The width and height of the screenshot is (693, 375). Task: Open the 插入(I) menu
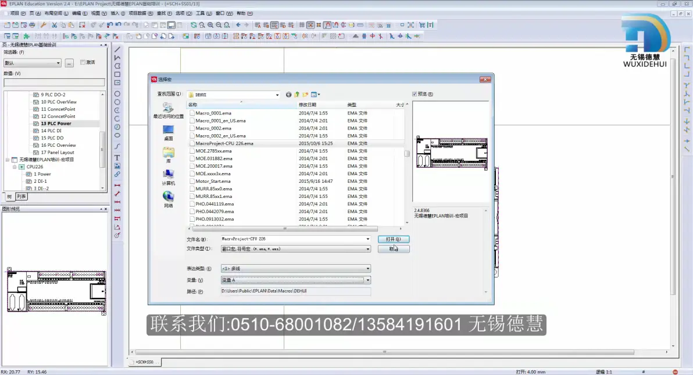tap(117, 13)
